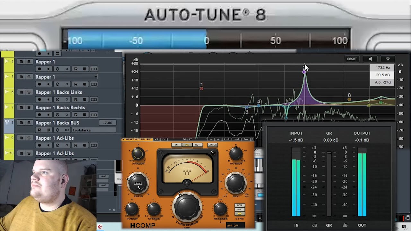Toggle write automation W on track 5
Viewport: 411px width, 231px height.
pos(85,84)
